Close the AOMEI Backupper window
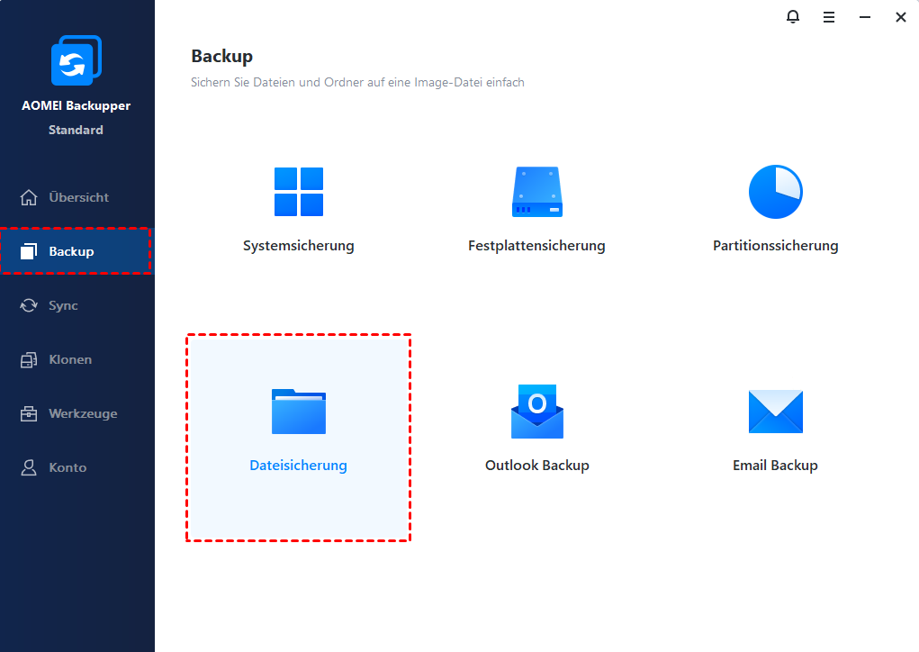 [901, 17]
